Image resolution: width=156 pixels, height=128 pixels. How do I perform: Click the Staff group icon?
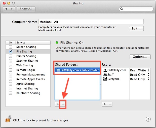click(x=105, y=75)
